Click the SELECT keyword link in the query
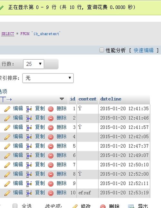161x208 pixels. (x=8, y=34)
